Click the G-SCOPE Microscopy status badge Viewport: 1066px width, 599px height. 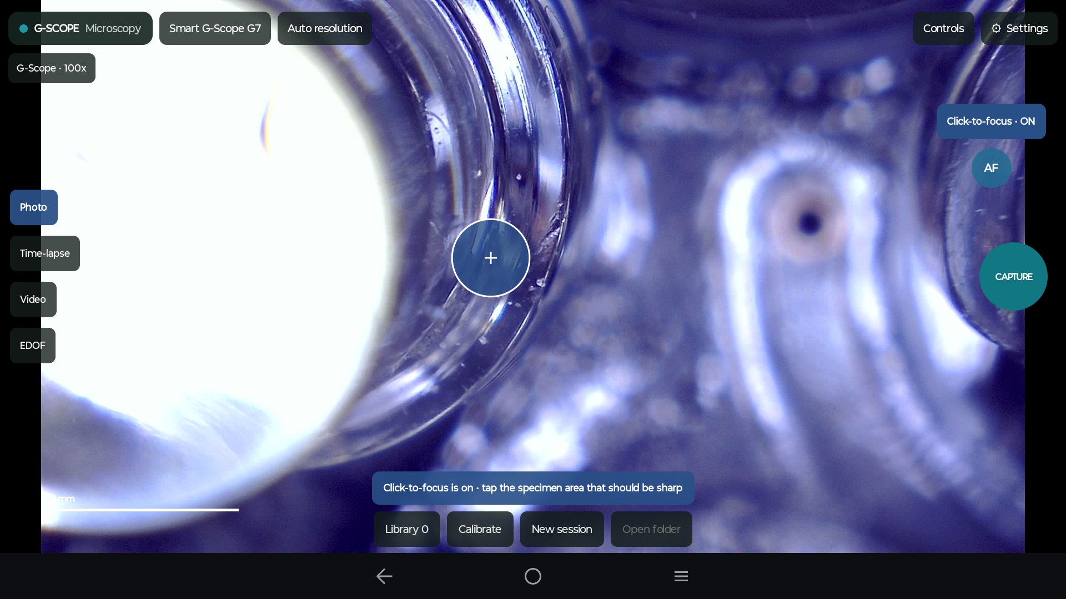81,28
